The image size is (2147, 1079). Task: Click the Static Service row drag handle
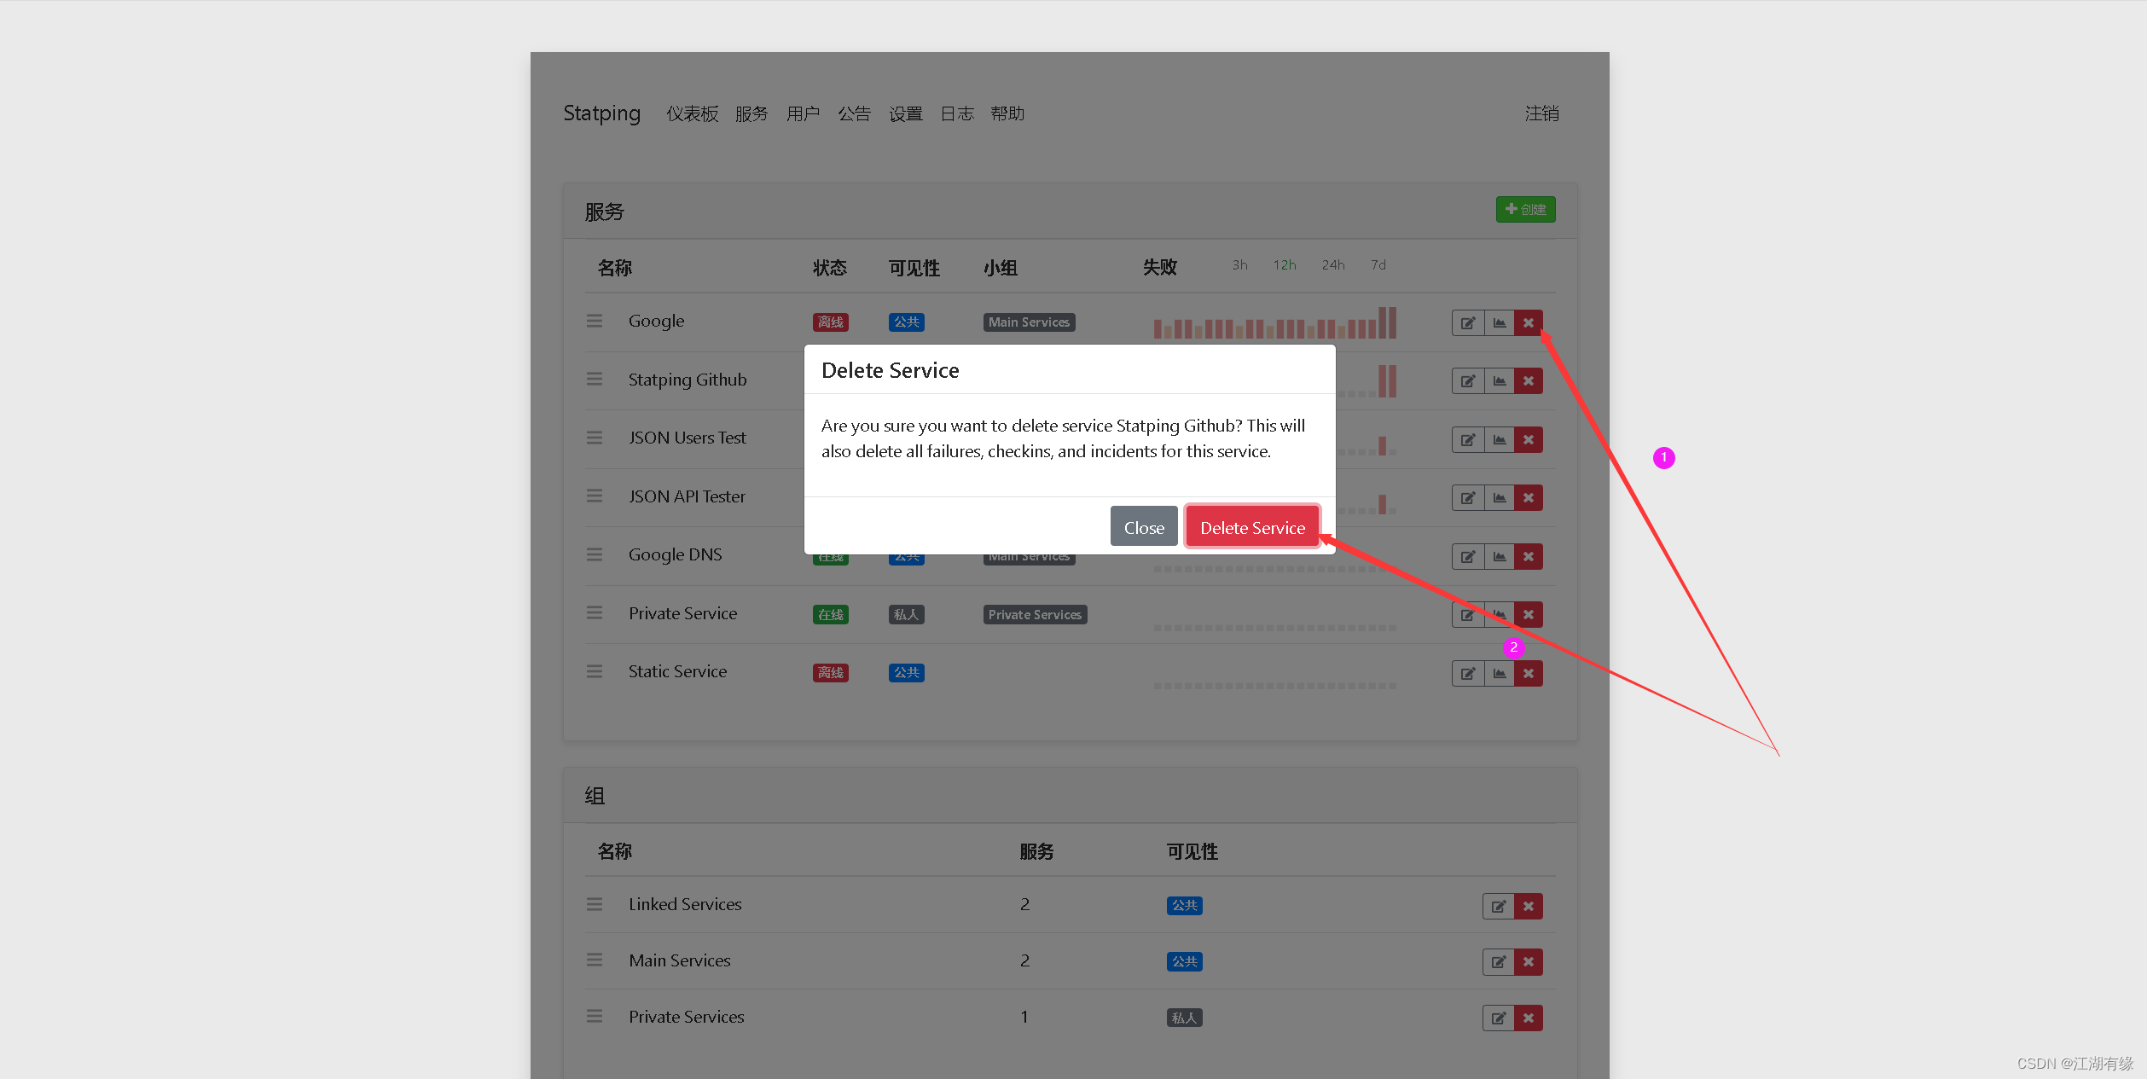[x=595, y=671]
